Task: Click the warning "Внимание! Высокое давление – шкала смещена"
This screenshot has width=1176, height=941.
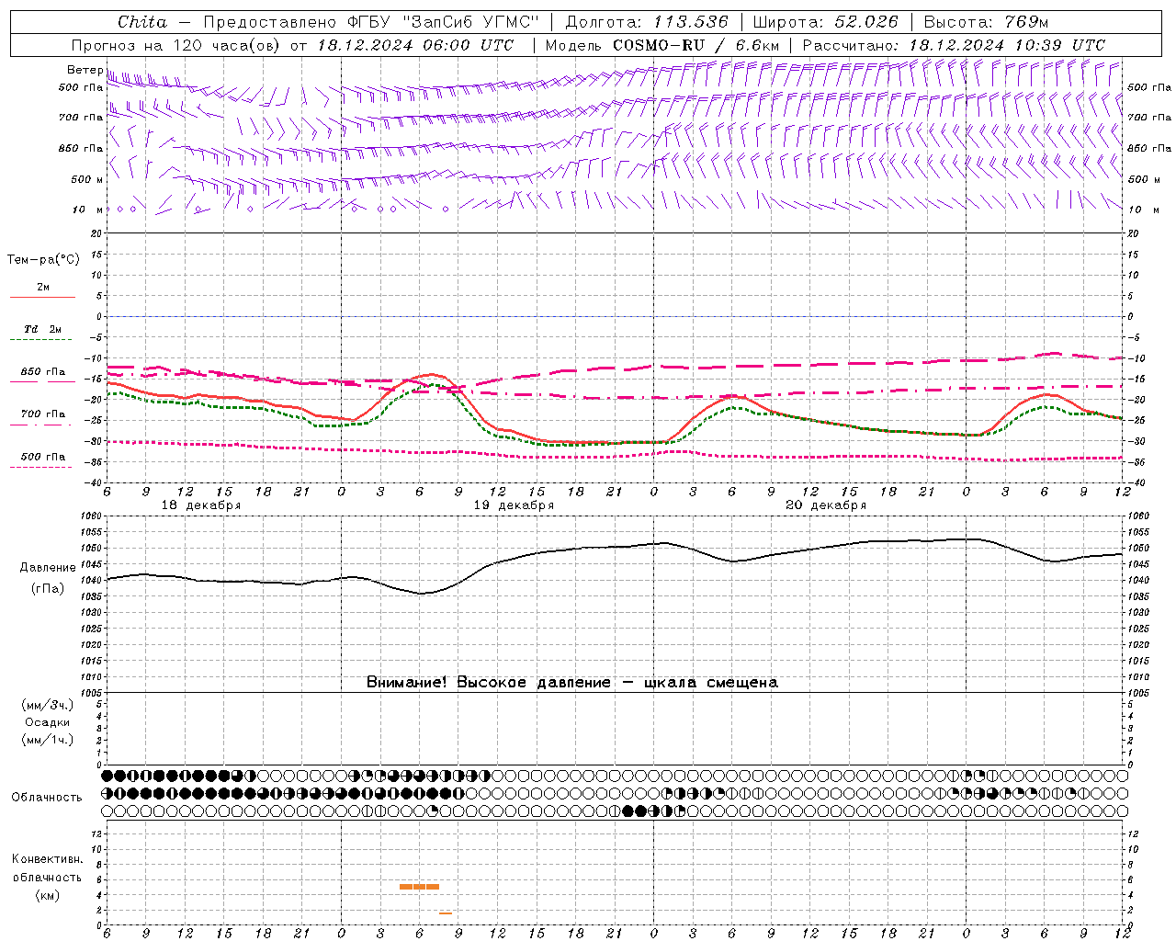Action: (x=571, y=682)
